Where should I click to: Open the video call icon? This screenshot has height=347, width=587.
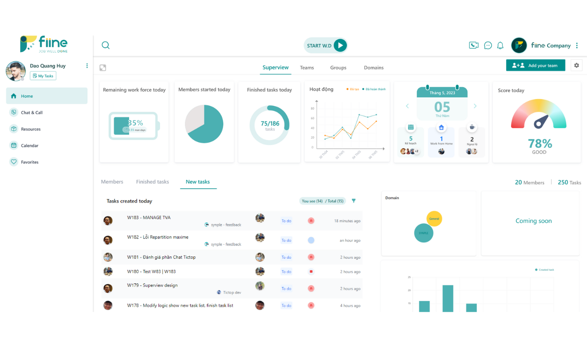pos(473,45)
